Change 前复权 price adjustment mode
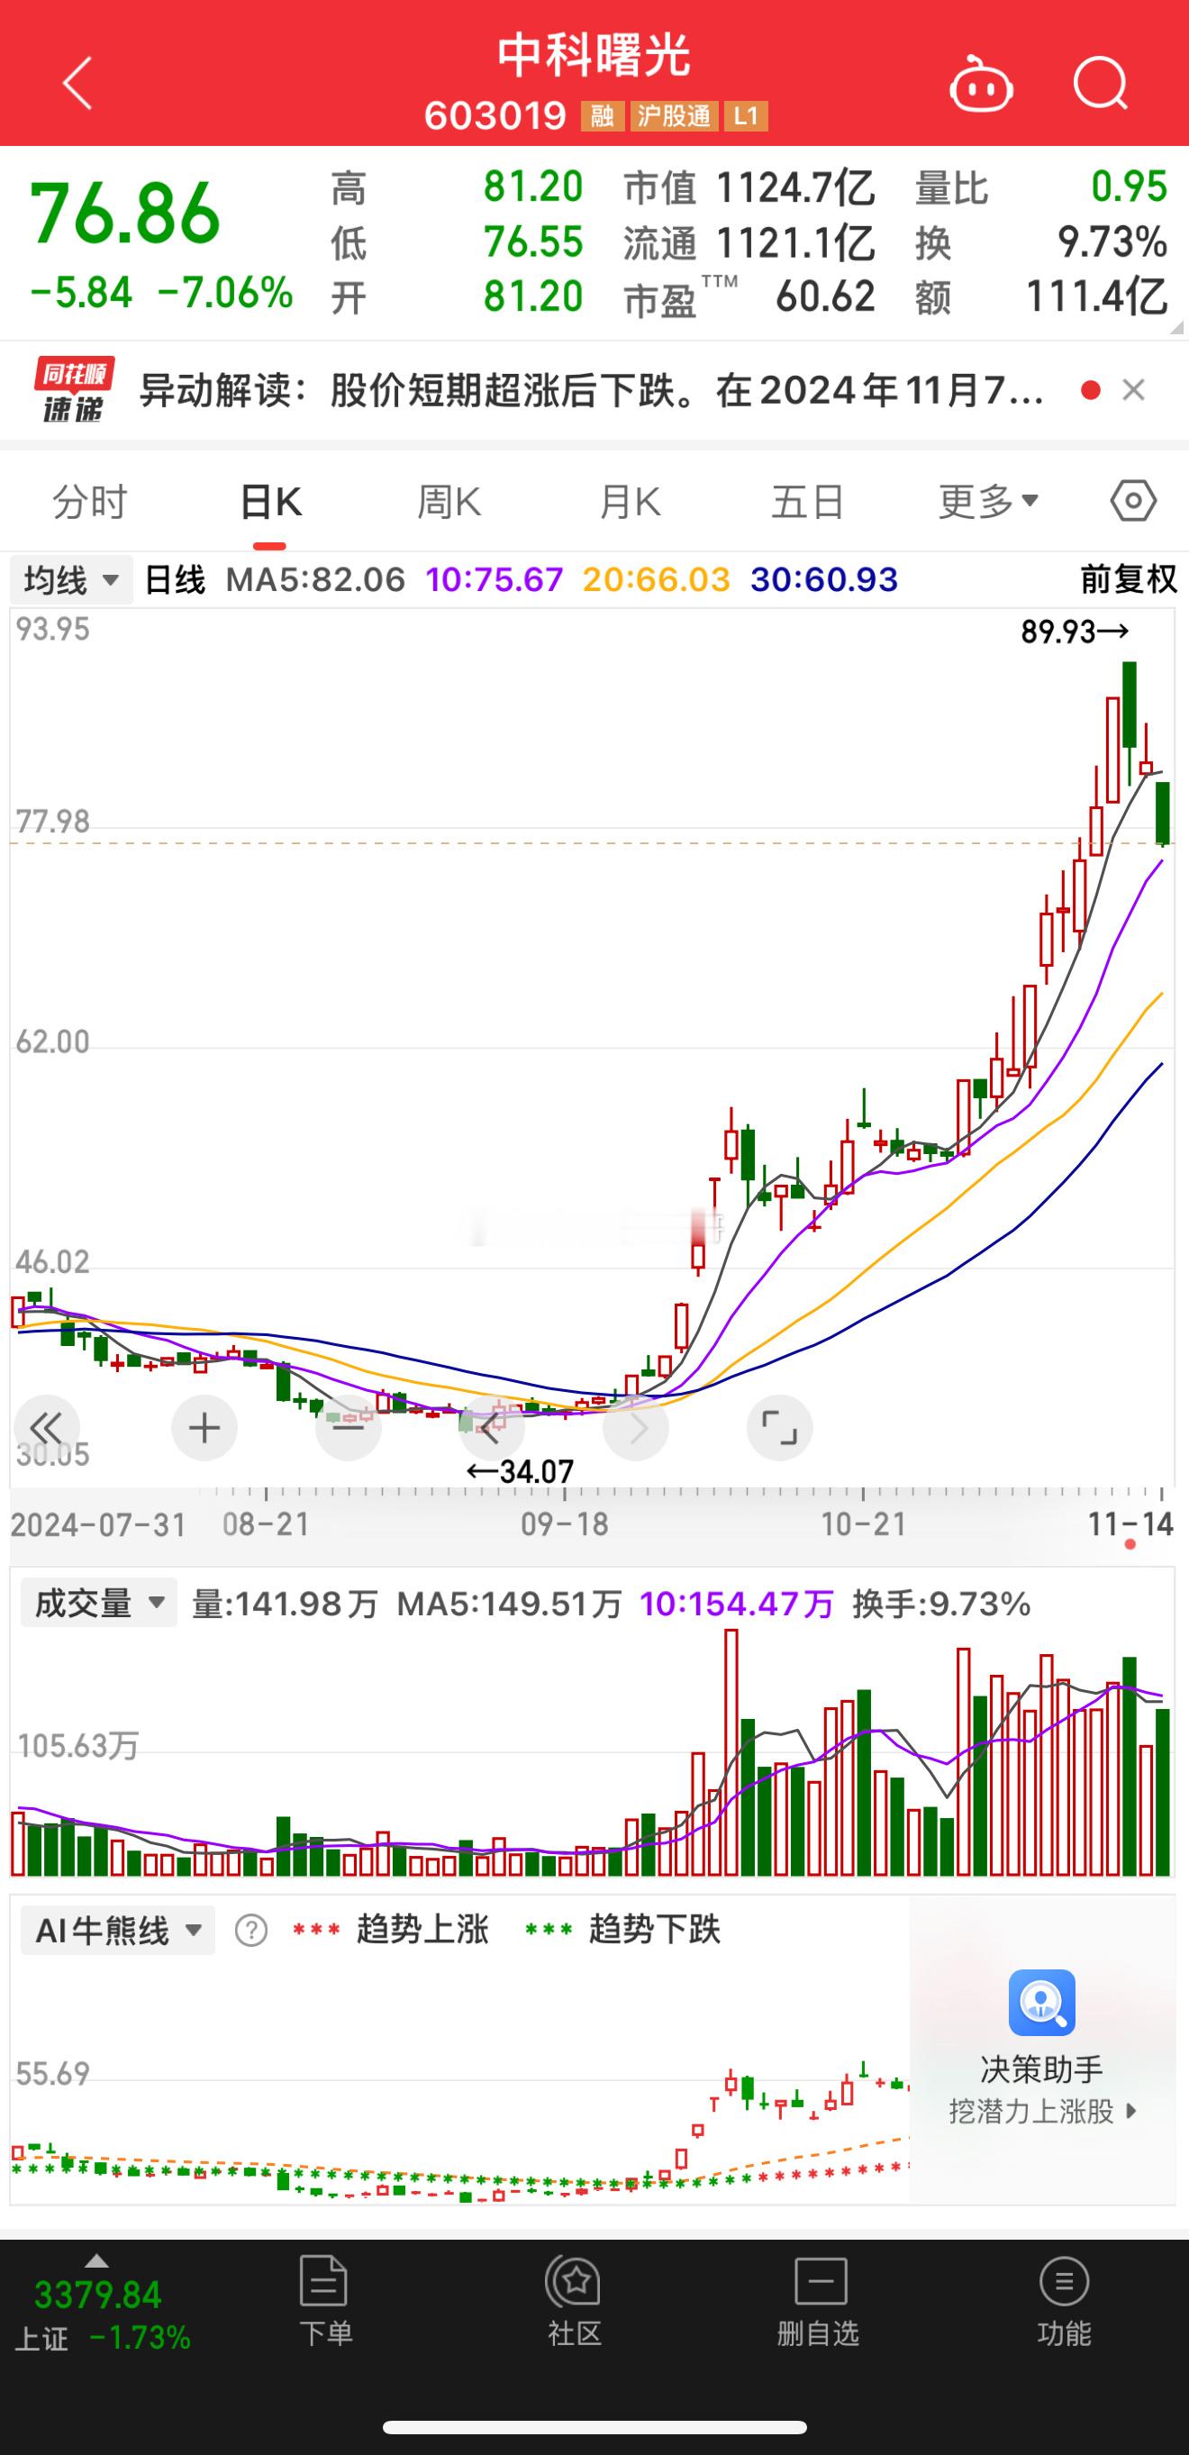Image resolution: width=1189 pixels, height=2455 pixels. click(1128, 579)
